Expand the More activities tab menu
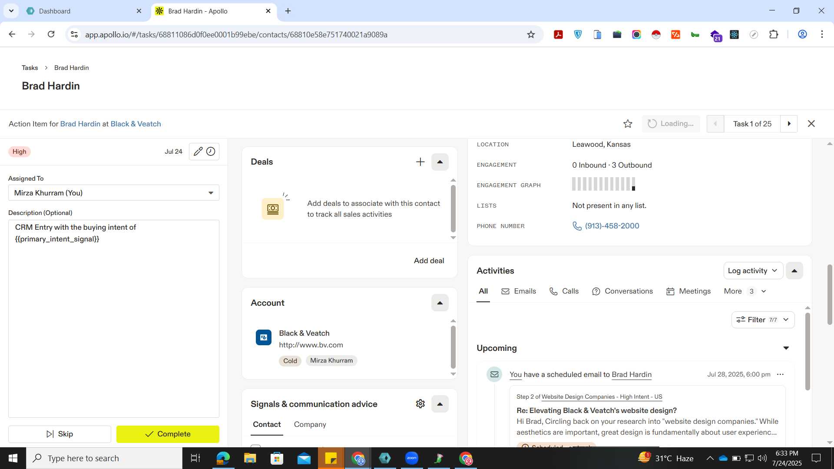Image resolution: width=834 pixels, height=469 pixels. (x=745, y=291)
